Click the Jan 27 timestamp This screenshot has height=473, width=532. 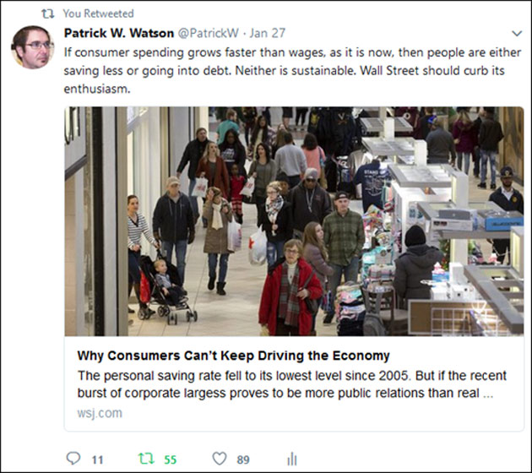[x=268, y=33]
